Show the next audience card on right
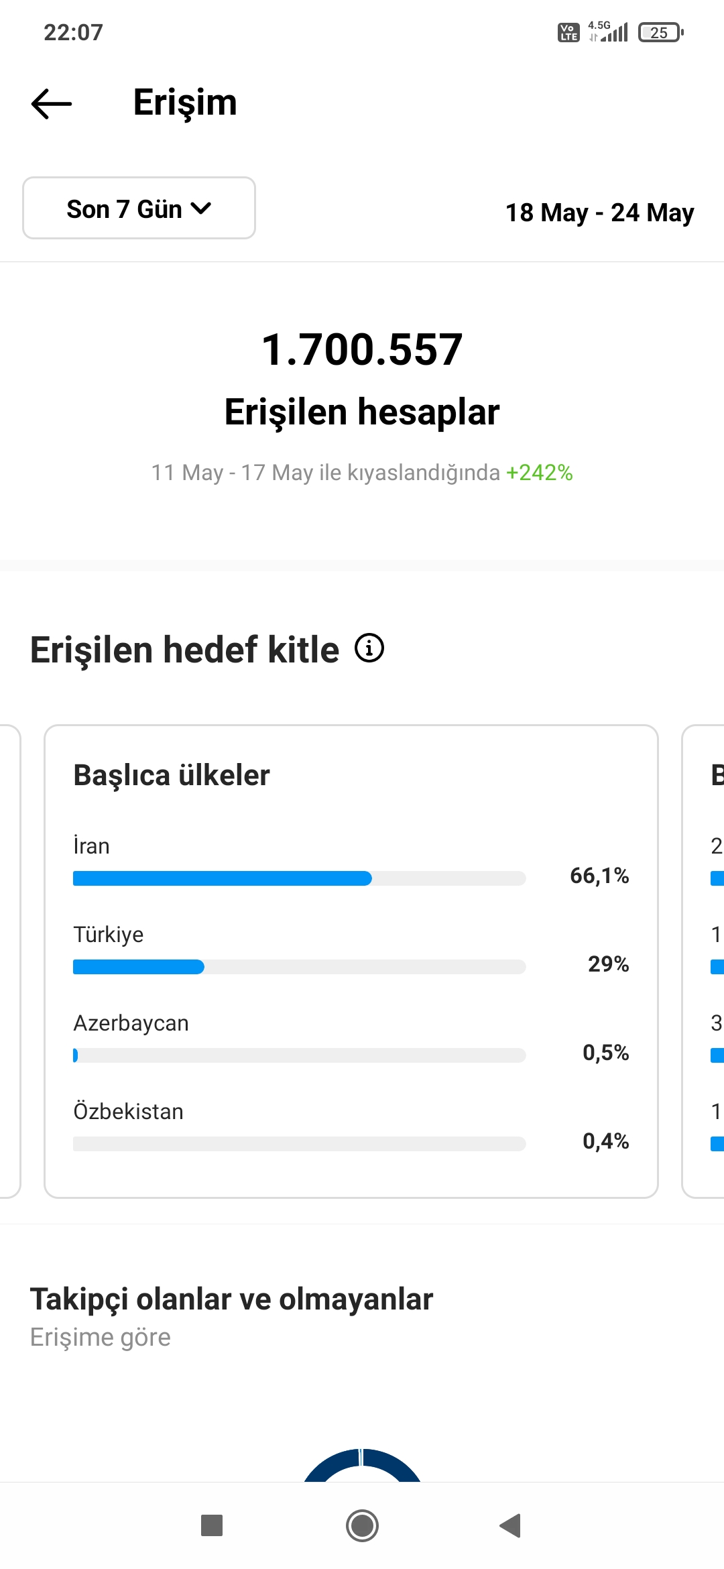Image resolution: width=724 pixels, height=1569 pixels. pyautogui.click(x=703, y=961)
